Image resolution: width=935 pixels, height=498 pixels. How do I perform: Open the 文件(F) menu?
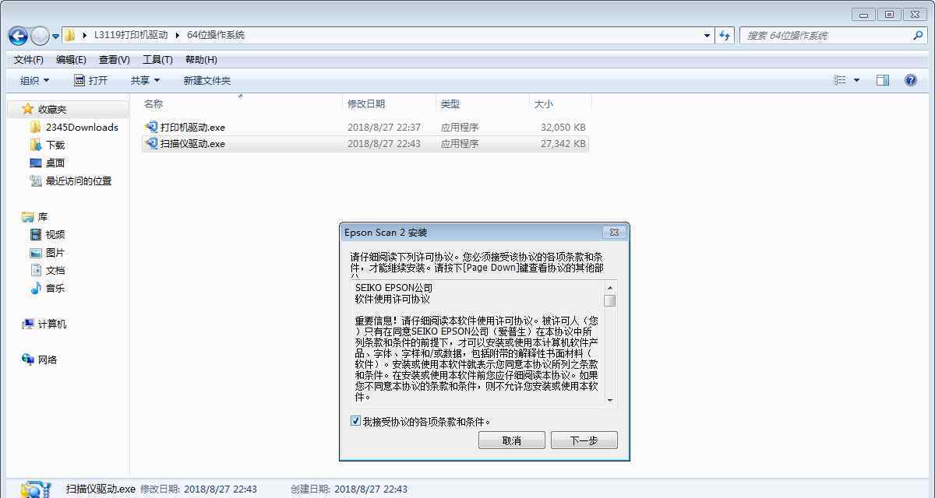[28, 60]
